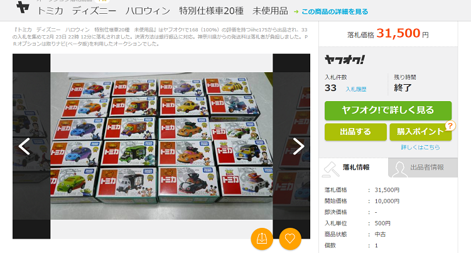Click the ヤフオク! logo in sidebar
The image size is (471, 253).
(x=345, y=60)
